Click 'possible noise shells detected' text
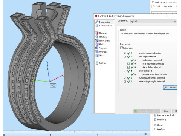Viewport: 181px width, 136px height. coord(155,74)
